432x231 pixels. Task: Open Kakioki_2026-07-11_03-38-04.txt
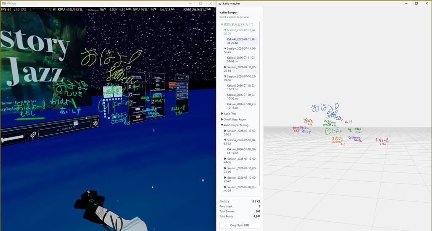pyautogui.click(x=241, y=59)
